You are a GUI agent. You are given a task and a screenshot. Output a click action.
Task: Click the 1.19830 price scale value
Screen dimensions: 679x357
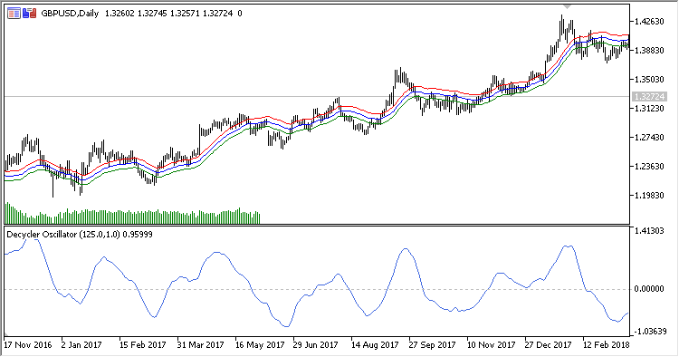click(649, 196)
